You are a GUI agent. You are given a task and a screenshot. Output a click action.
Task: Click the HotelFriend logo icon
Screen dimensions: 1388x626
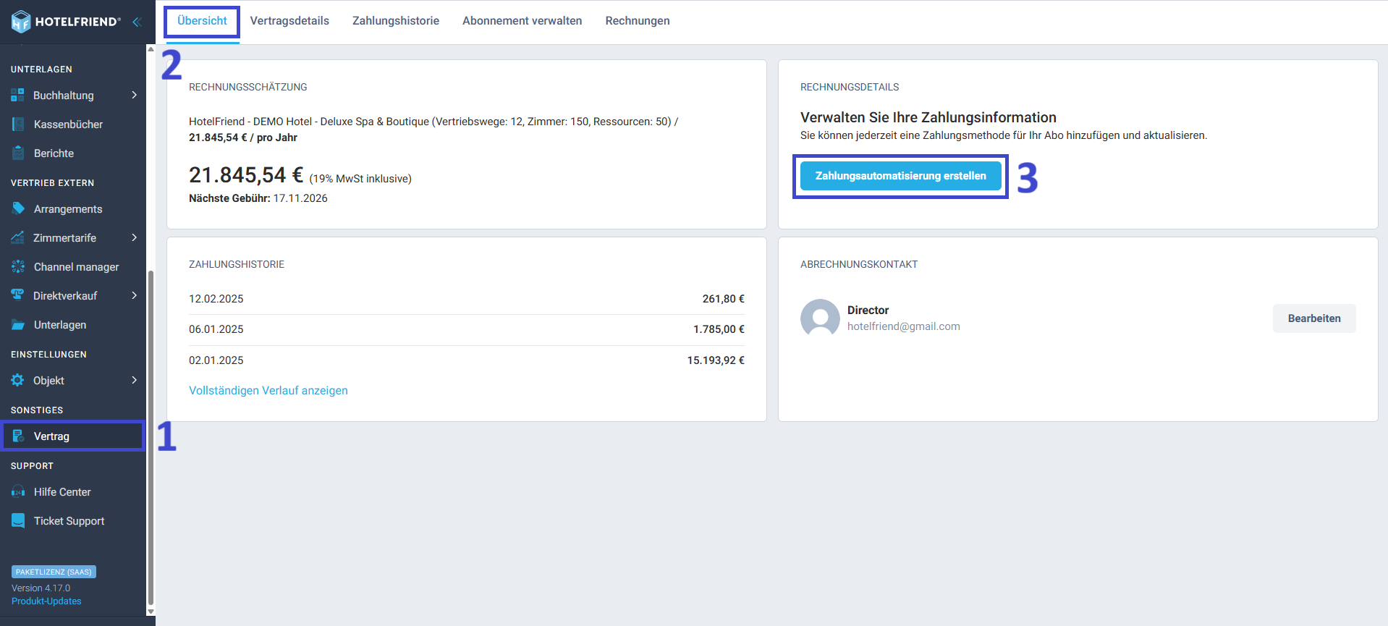click(x=21, y=22)
